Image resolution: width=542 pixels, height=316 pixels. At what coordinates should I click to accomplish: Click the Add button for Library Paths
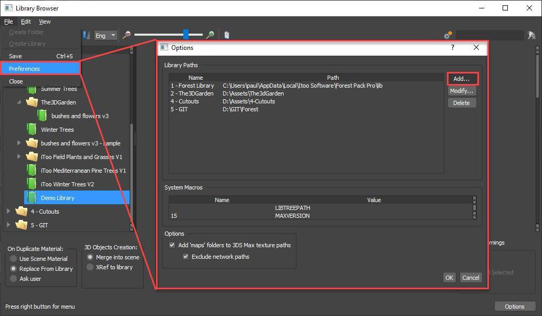tap(462, 78)
